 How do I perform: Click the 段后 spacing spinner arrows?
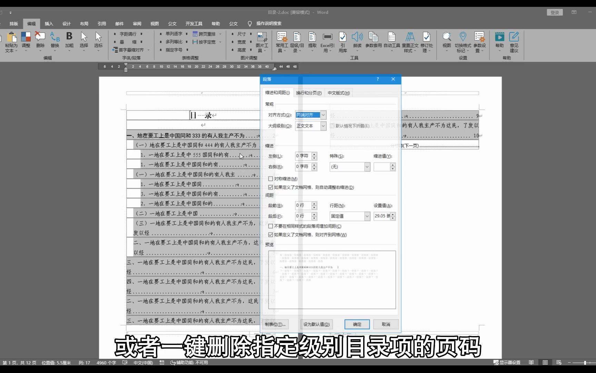click(314, 216)
